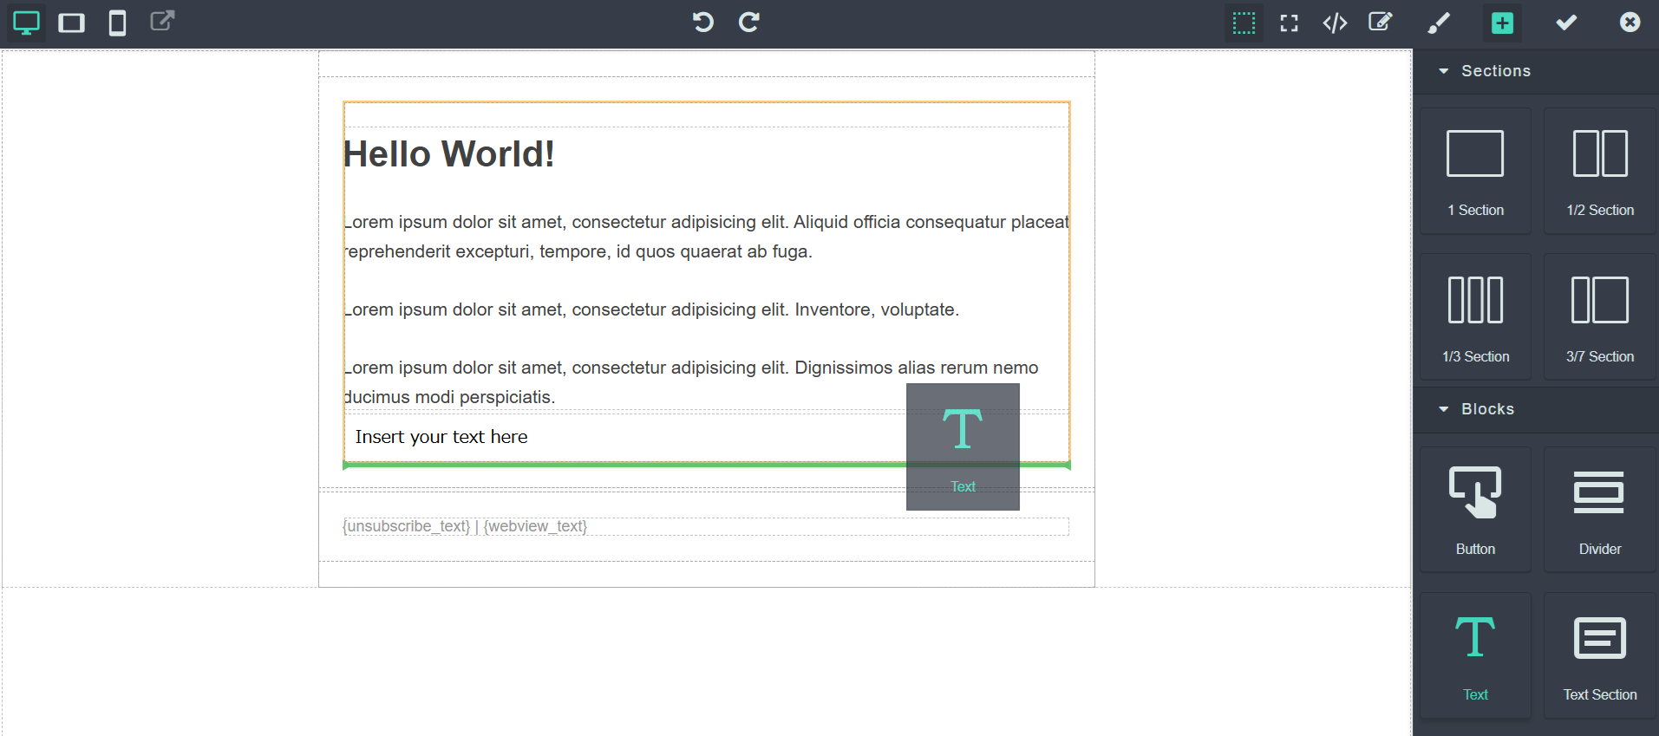
Task: Enter fullscreen mode
Action: tap(1290, 23)
